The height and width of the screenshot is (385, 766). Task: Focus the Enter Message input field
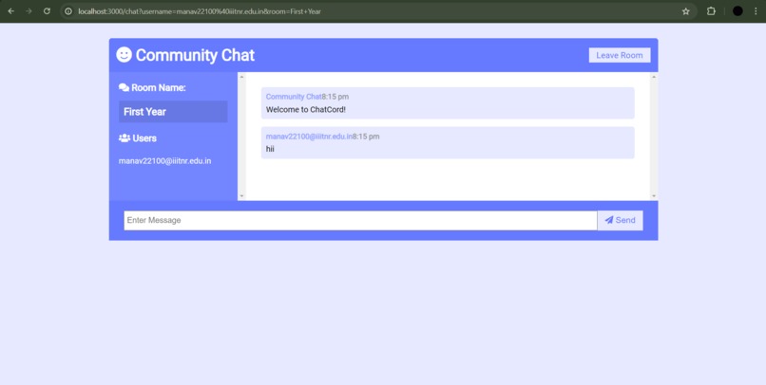coord(360,220)
